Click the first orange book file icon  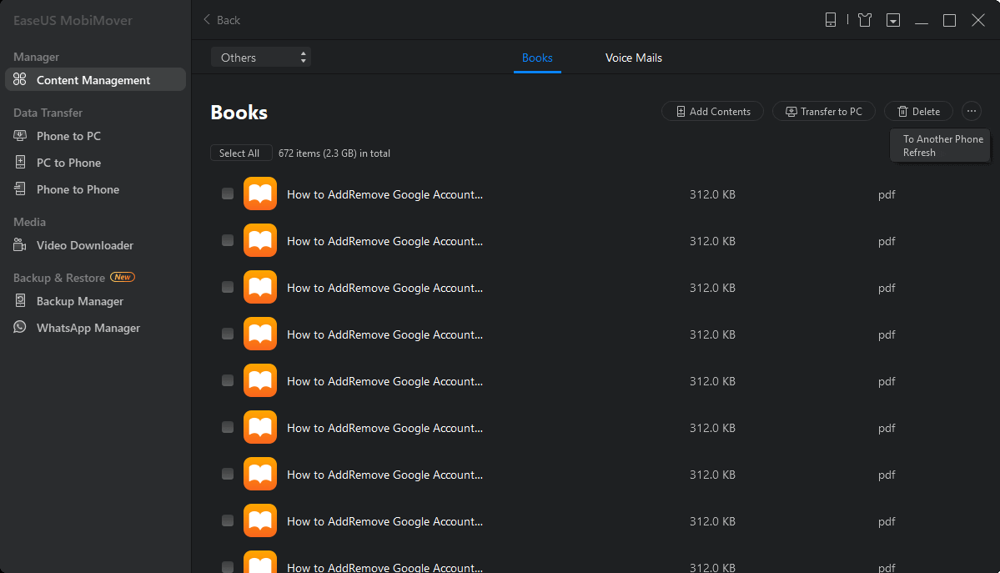tap(260, 194)
